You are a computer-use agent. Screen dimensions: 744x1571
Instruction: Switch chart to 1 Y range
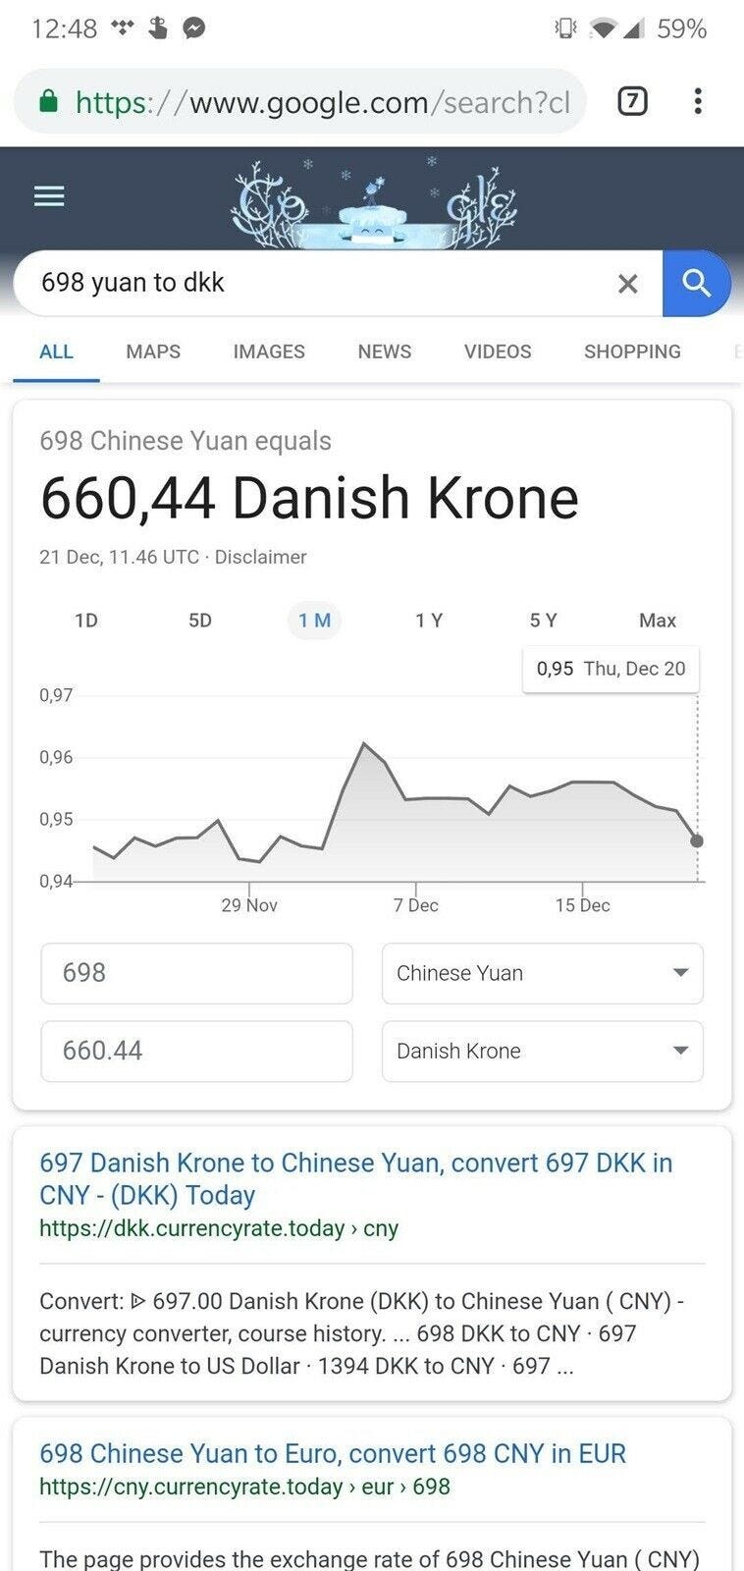[x=429, y=621]
